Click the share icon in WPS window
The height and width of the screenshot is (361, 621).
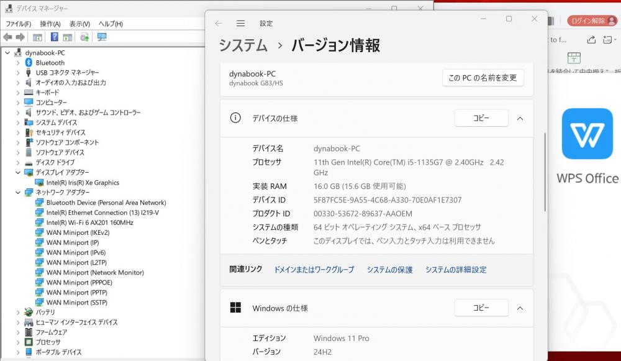tap(591, 40)
